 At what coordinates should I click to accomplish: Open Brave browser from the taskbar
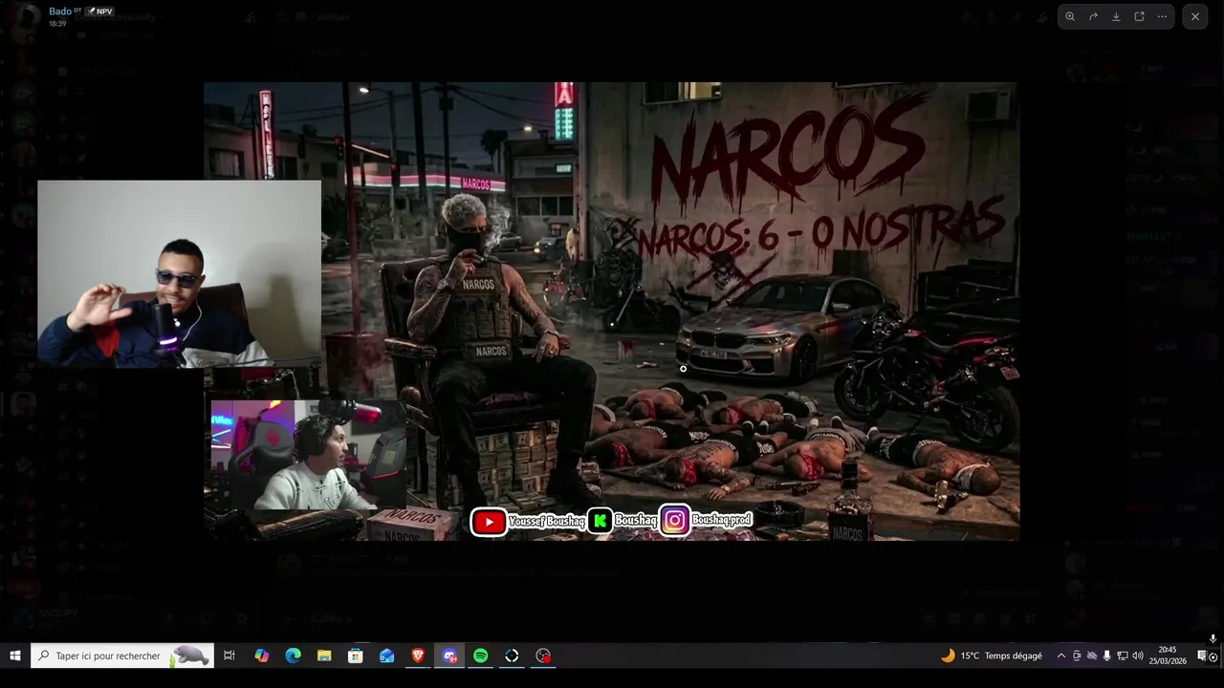point(418,656)
